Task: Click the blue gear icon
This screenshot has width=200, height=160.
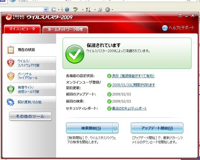Action: (x=10, y=102)
